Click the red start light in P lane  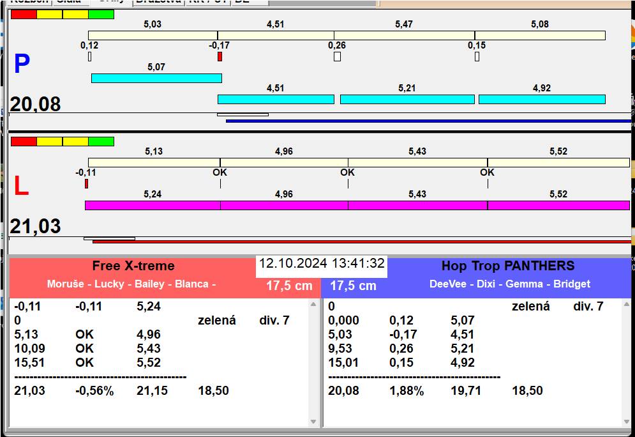(x=24, y=15)
